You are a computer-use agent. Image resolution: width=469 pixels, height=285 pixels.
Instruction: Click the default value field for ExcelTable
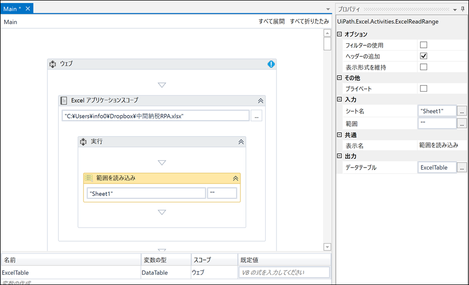point(284,273)
